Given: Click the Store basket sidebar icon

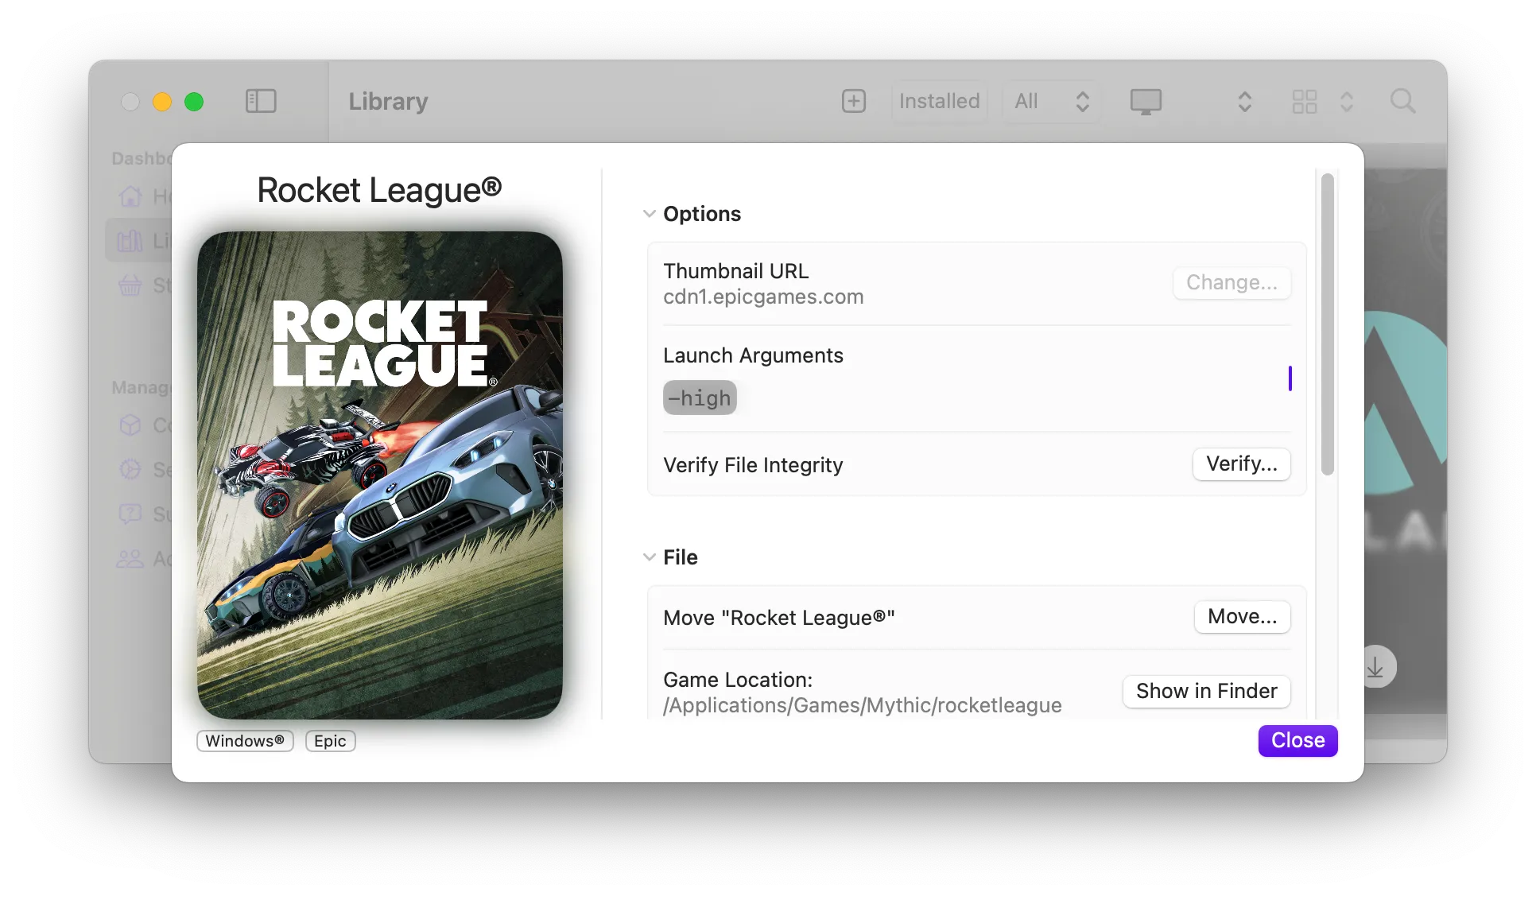Looking at the screenshot, I should tap(130, 285).
